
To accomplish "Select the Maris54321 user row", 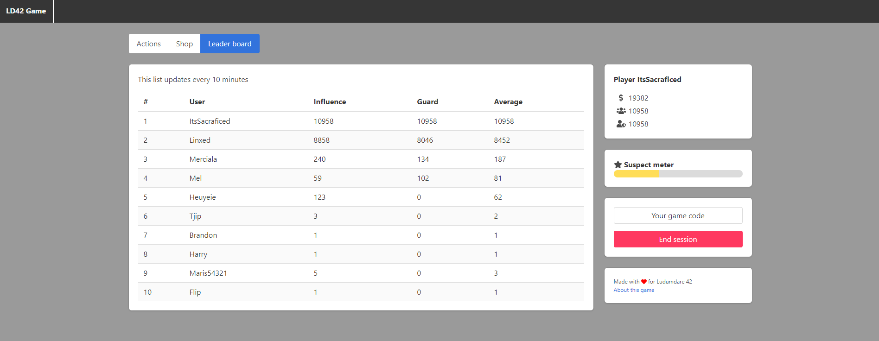I will tap(361, 273).
